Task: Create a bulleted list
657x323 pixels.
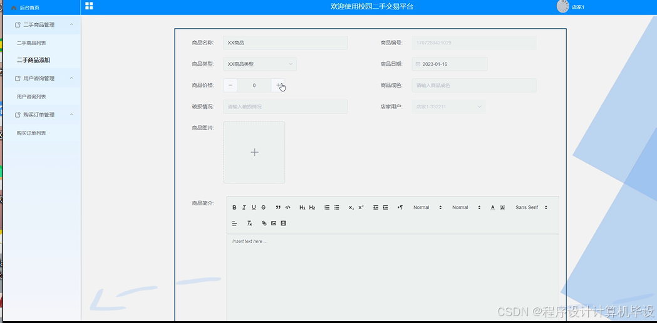Action: pos(336,207)
